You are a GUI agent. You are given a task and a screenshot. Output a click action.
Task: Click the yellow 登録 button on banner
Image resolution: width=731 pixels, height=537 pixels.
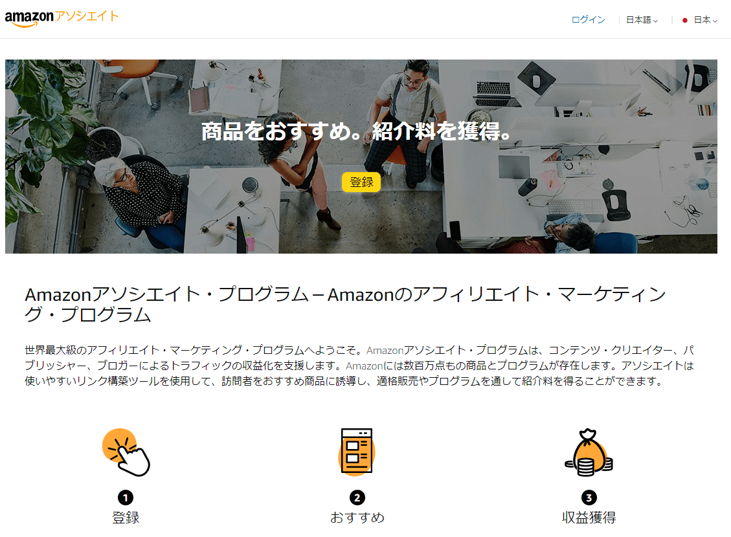click(361, 182)
